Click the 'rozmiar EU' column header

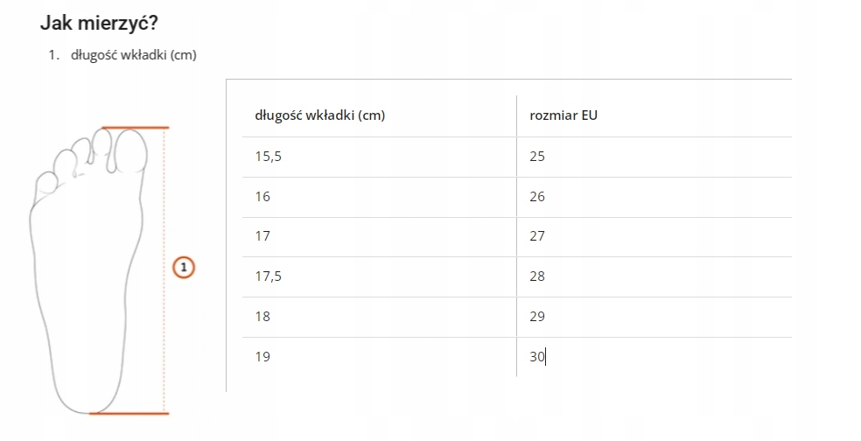563,115
